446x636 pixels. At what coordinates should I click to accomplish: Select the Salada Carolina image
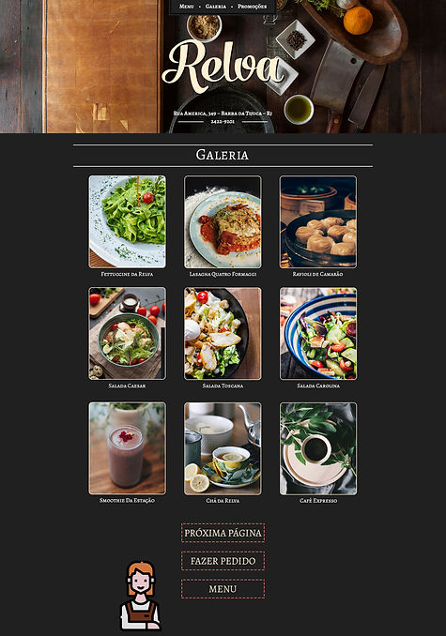tap(318, 334)
